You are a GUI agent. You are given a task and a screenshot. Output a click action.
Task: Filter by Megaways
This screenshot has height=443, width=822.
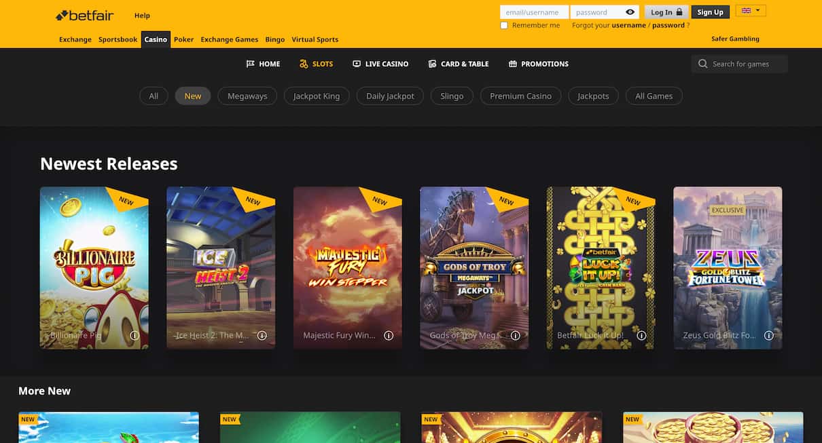(247, 96)
